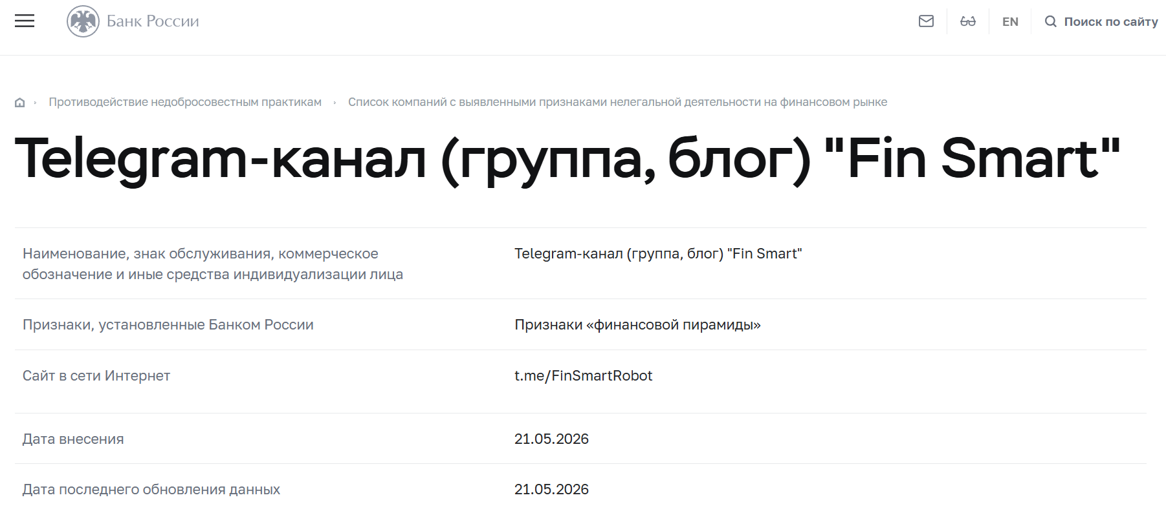Viewport: 1166px width, 513px height.
Task: Select the value 't.me/FinSmartRobot'
Action: pyautogui.click(x=583, y=375)
